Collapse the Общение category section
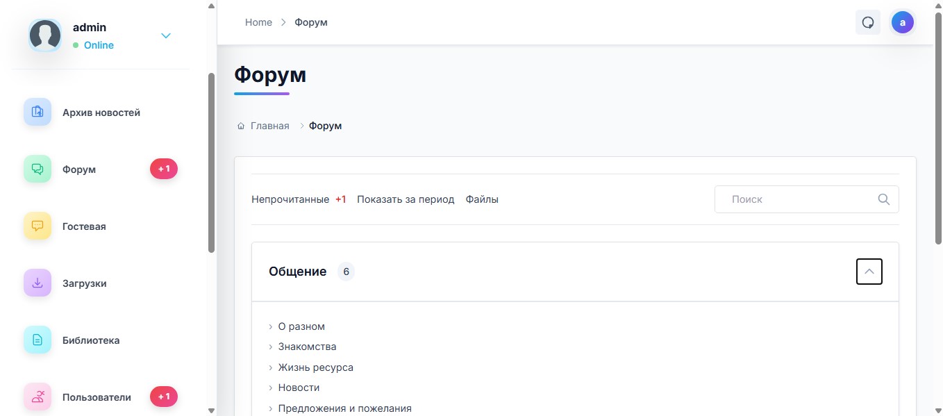This screenshot has height=416, width=943. [x=869, y=272]
